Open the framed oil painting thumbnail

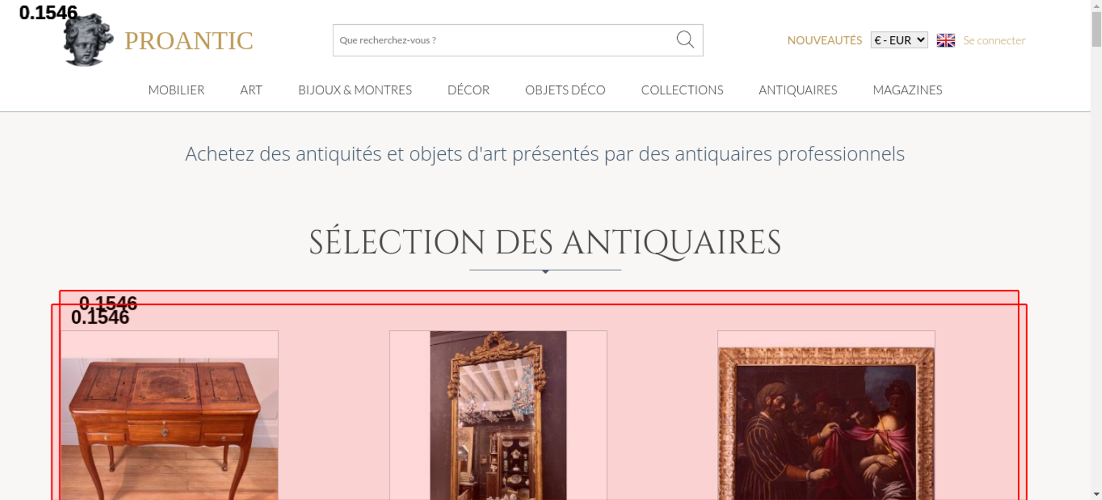826,415
